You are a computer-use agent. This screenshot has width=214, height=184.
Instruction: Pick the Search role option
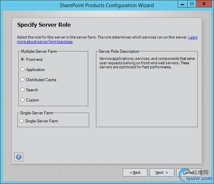[22, 90]
